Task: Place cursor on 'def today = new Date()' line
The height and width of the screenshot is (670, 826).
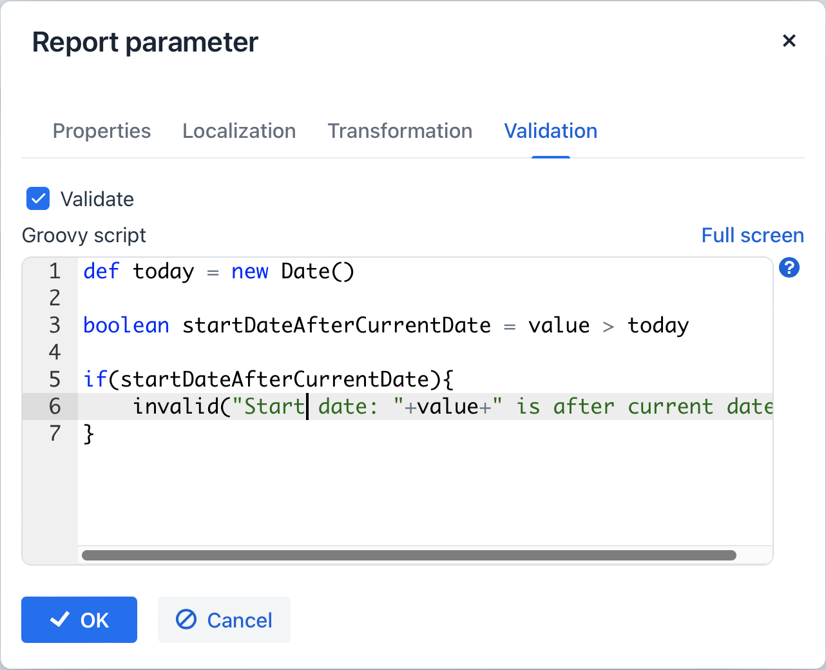Action: pos(219,271)
